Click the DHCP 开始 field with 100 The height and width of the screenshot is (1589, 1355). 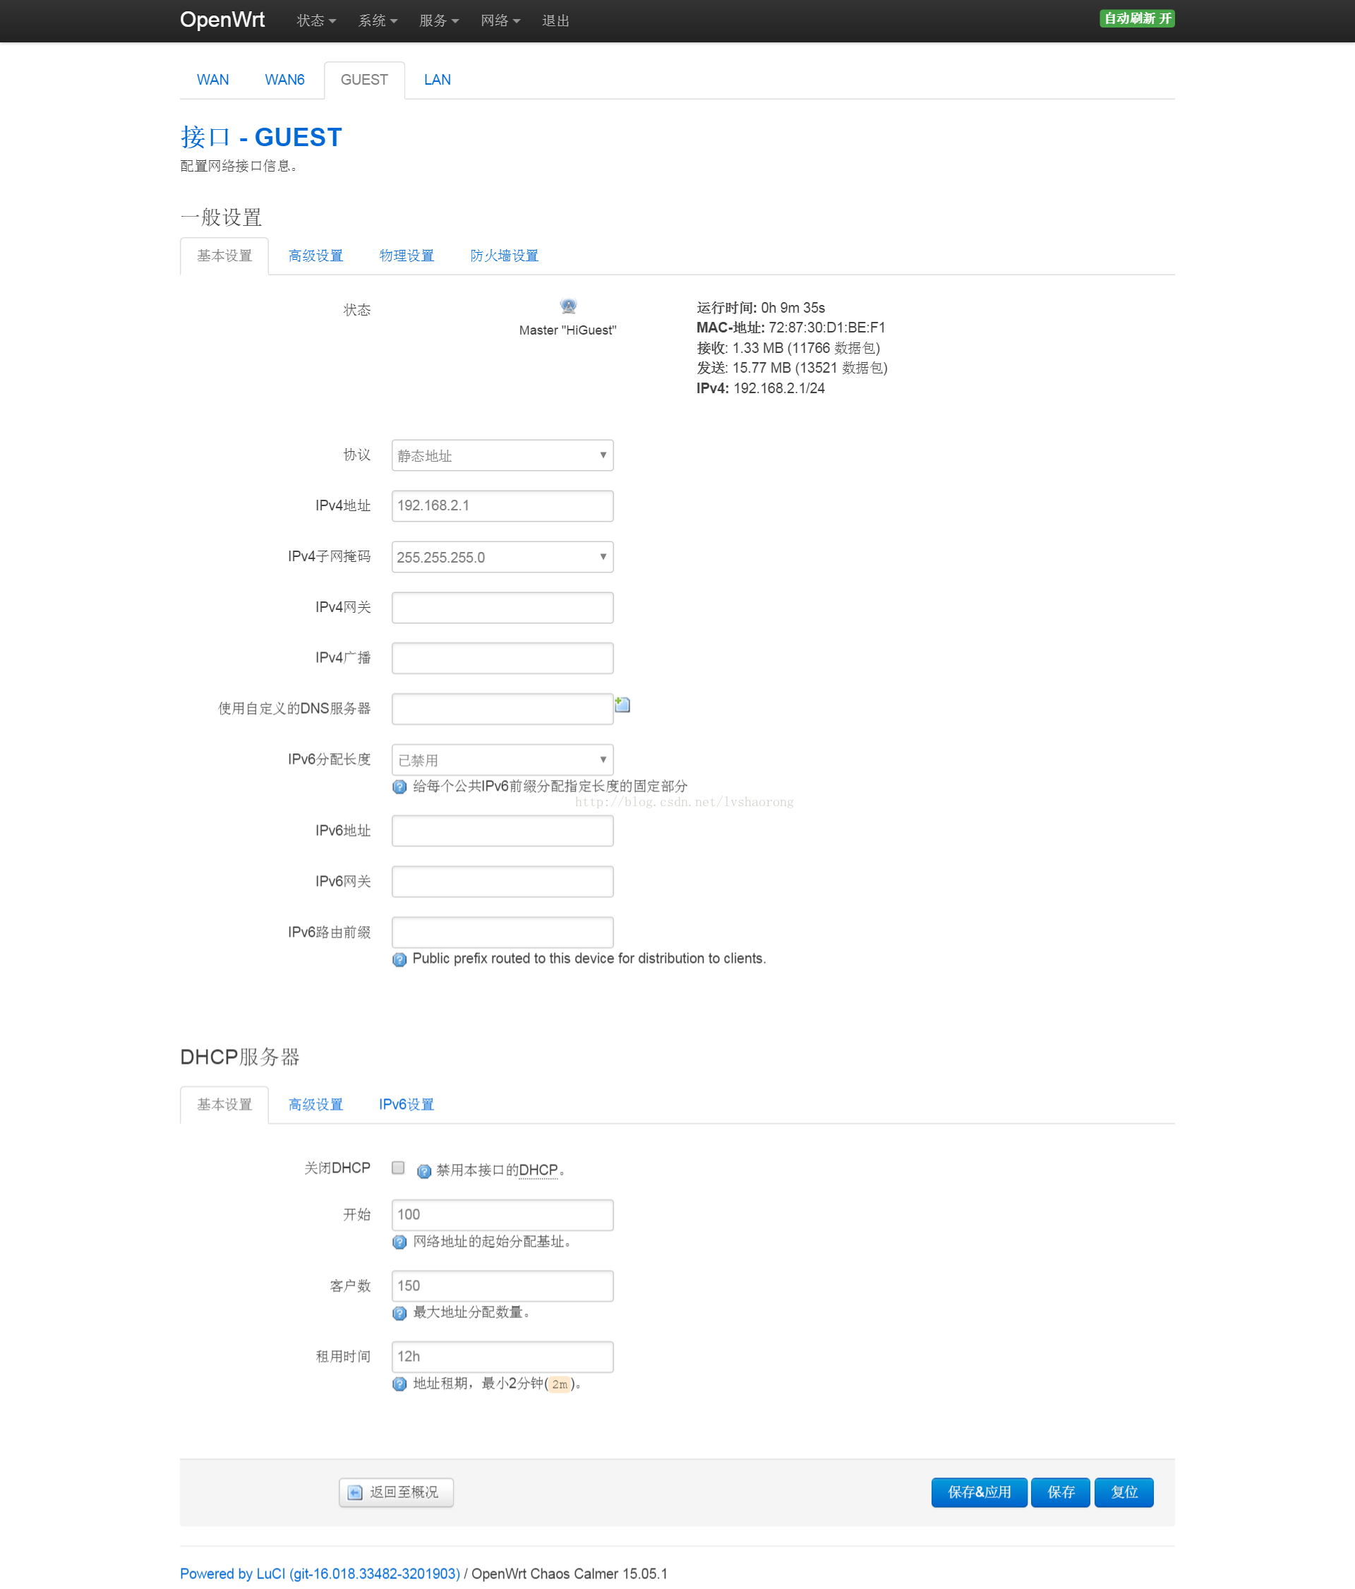point(502,1215)
